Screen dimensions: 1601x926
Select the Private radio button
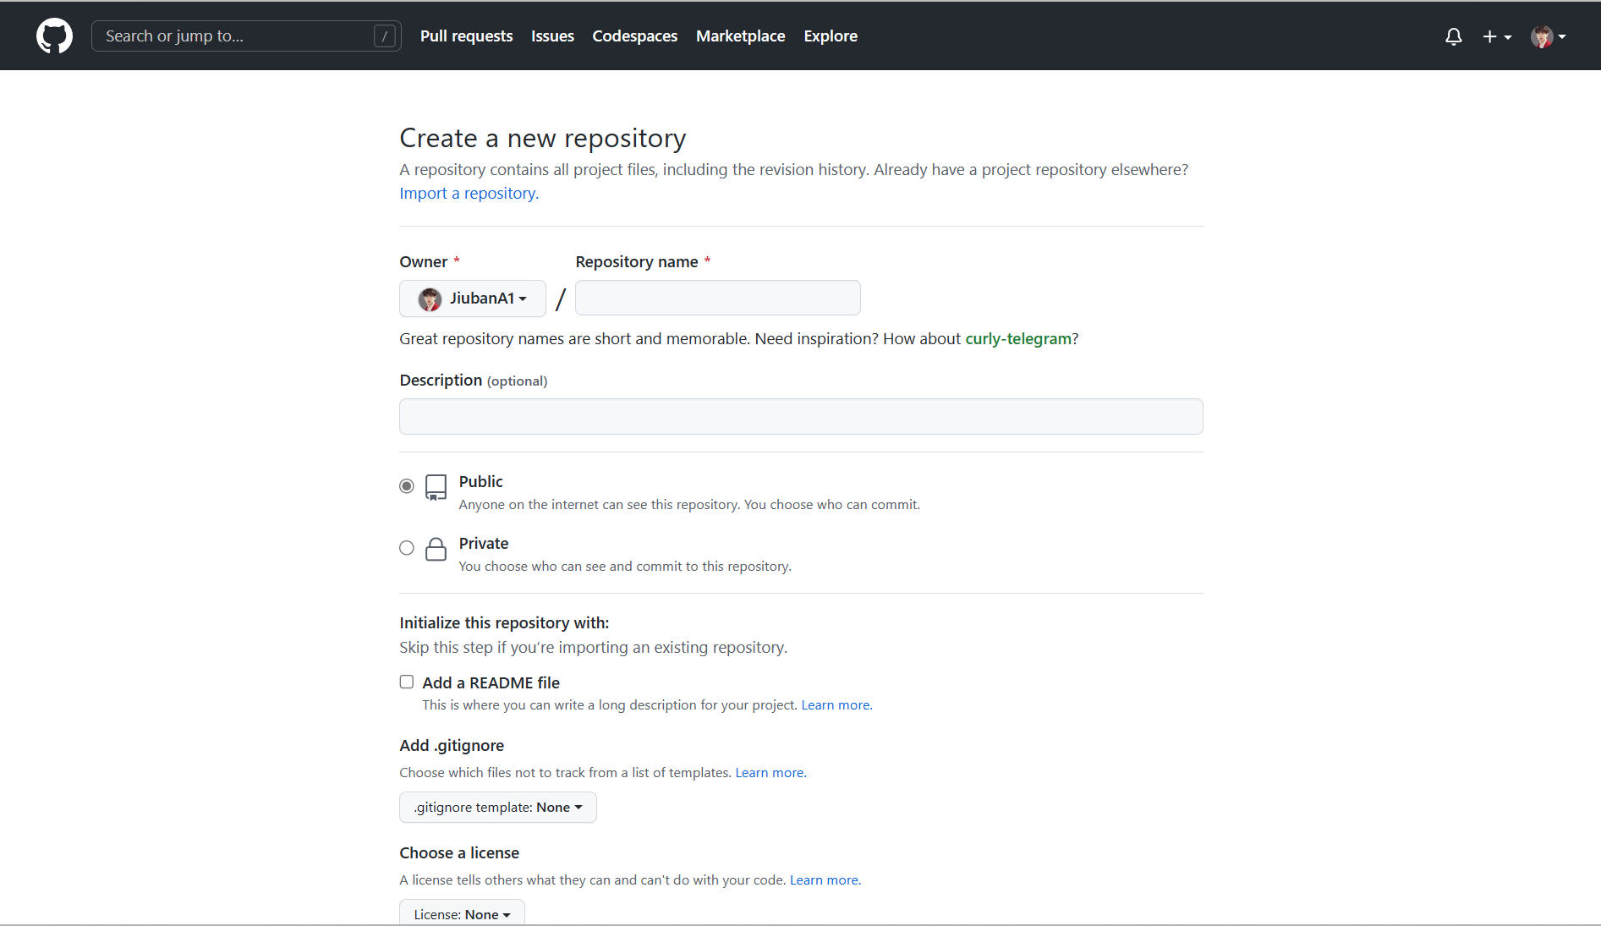tap(407, 548)
